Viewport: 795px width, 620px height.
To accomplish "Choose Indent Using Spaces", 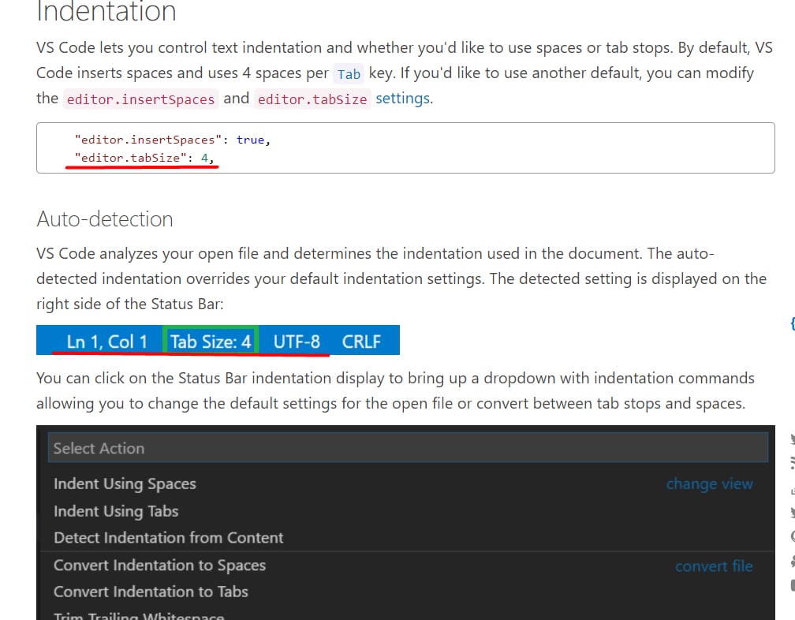I will point(125,484).
